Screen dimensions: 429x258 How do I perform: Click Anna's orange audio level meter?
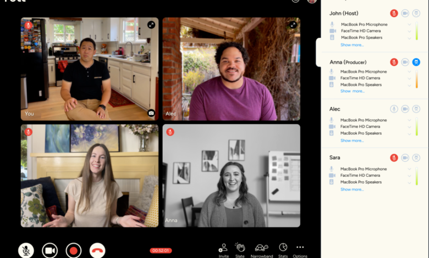point(417,79)
